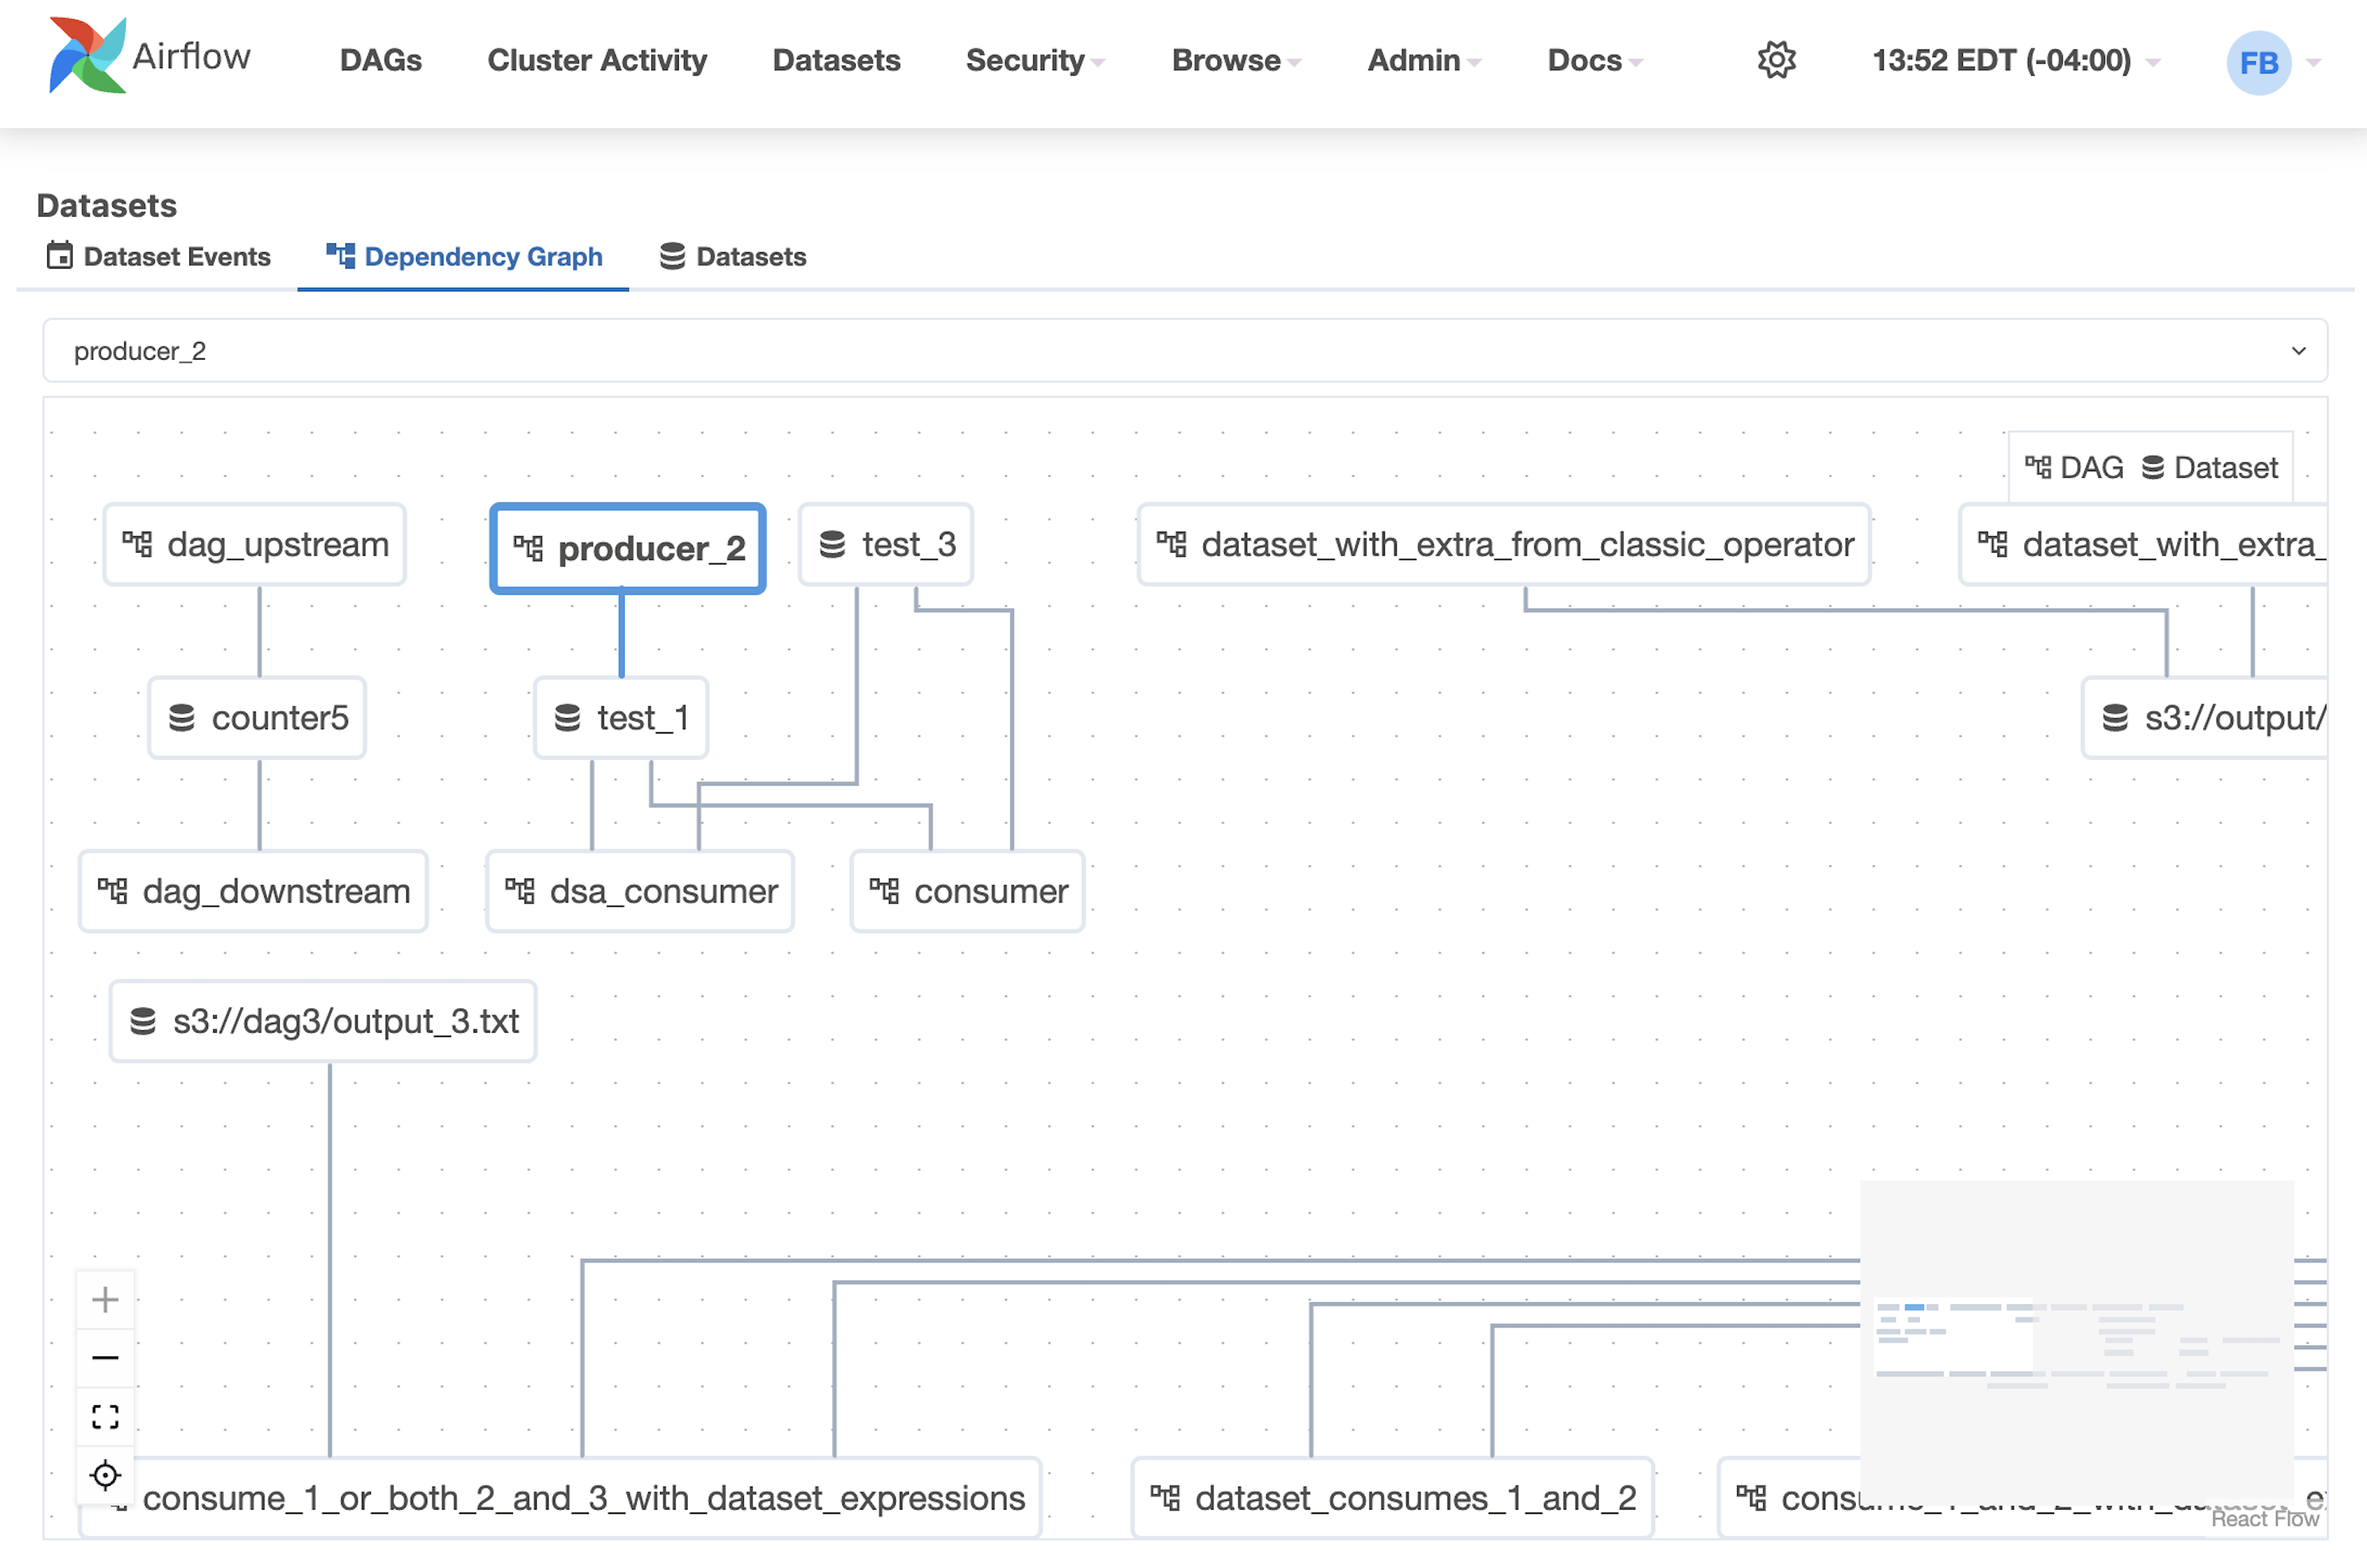Zoom in with the plus control
2367x1568 pixels.
tap(105, 1299)
